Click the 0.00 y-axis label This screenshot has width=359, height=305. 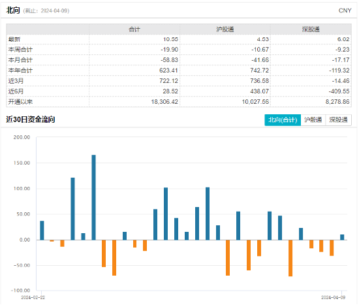[25, 240]
